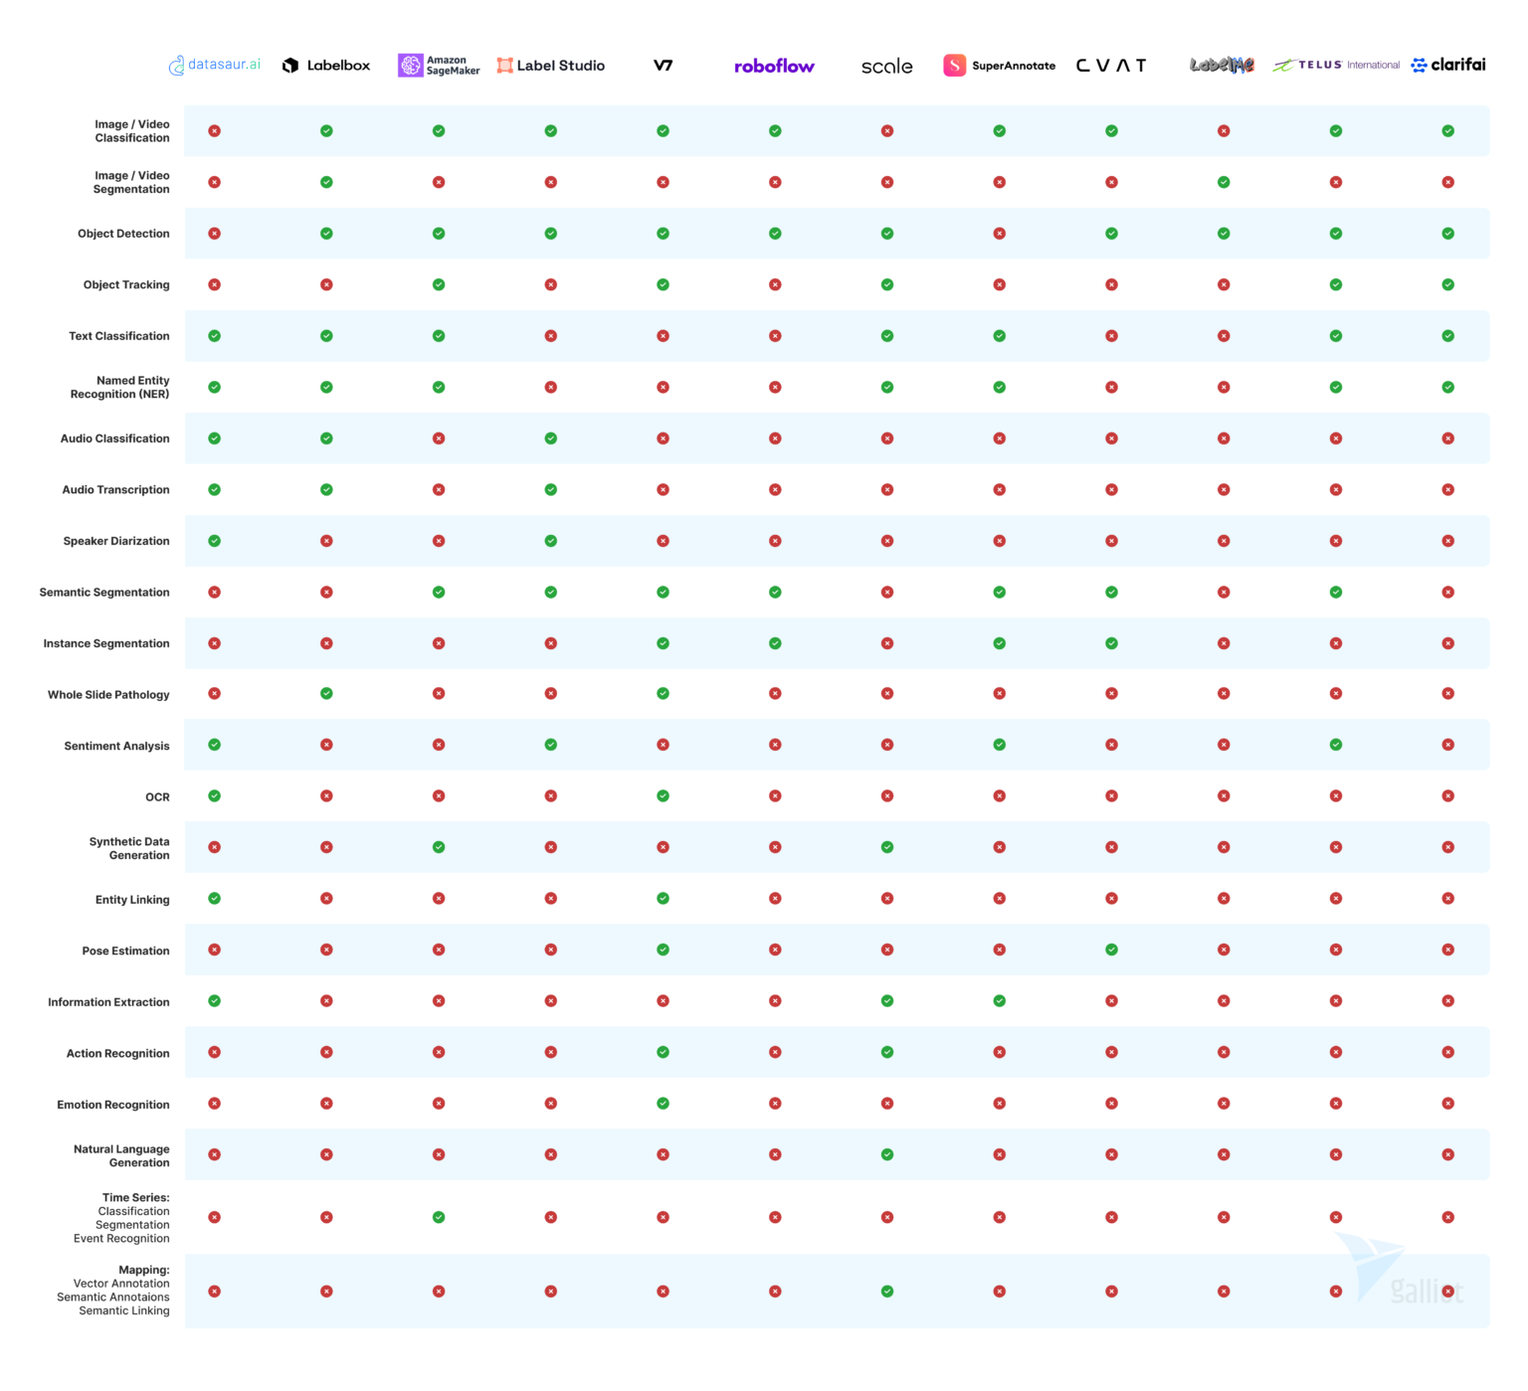
Task: Select the CVAT logo
Action: (1111, 65)
